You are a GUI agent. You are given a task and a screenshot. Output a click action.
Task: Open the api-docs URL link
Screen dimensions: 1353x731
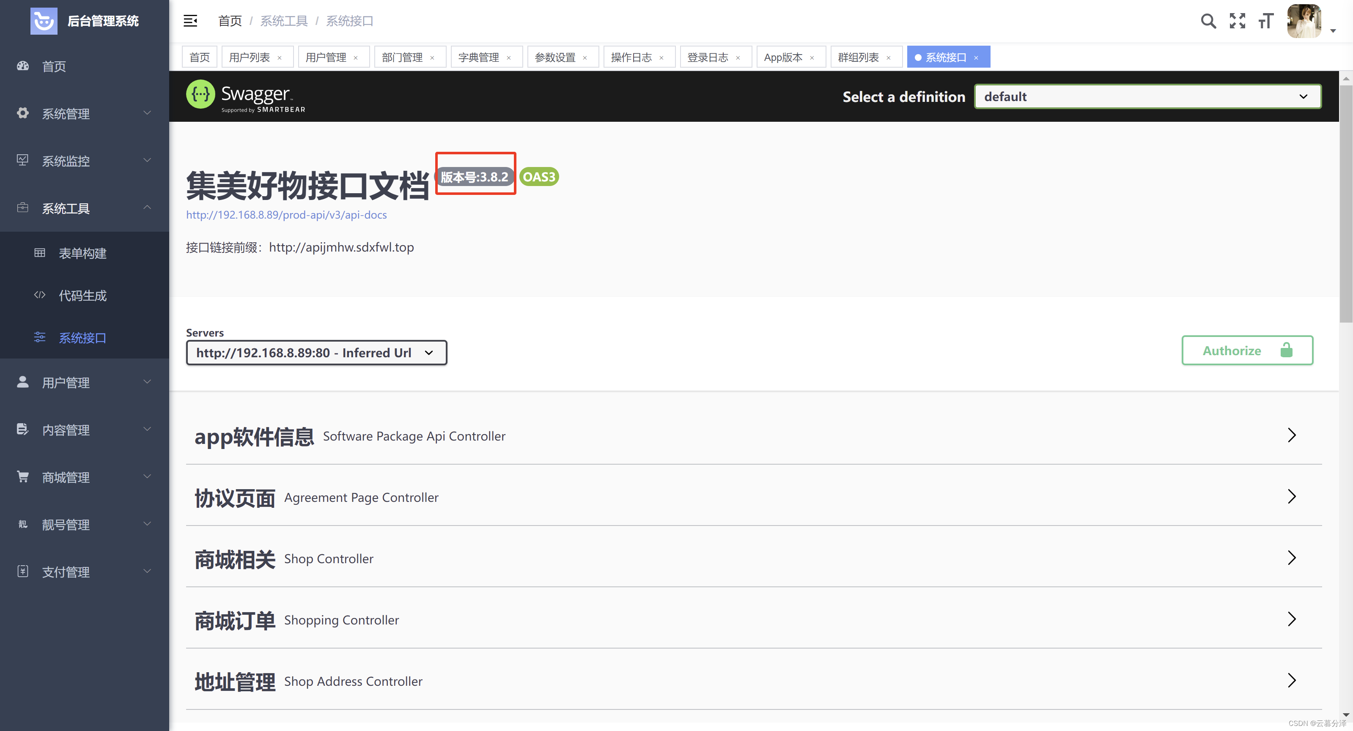pyautogui.click(x=286, y=215)
